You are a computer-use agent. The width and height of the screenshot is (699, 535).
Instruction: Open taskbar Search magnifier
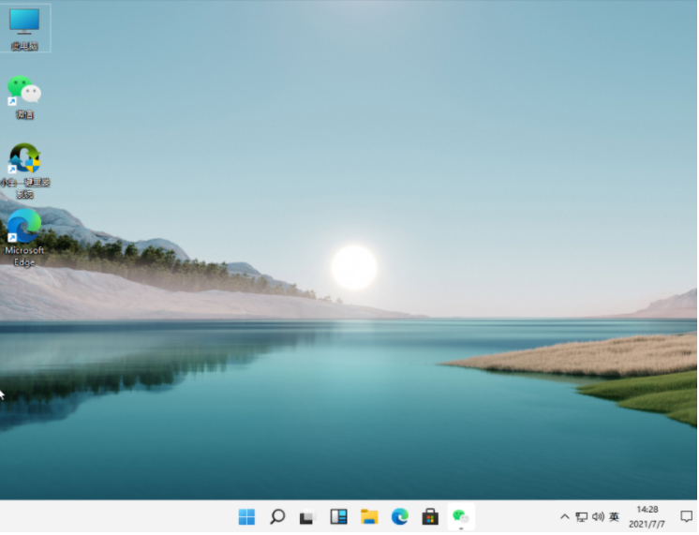point(277,516)
